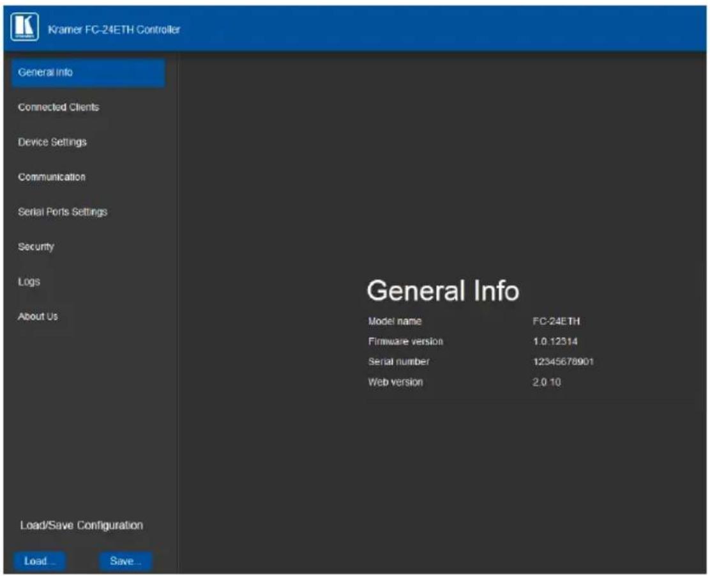Click the Firmware version label

tap(405, 341)
